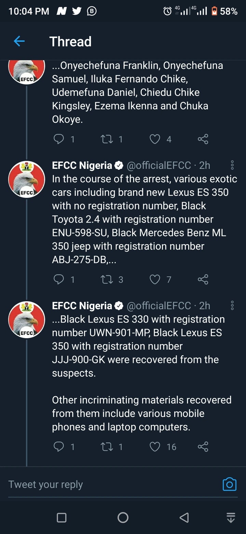Share the tweet ending with Chuka Okoye

[203, 139]
